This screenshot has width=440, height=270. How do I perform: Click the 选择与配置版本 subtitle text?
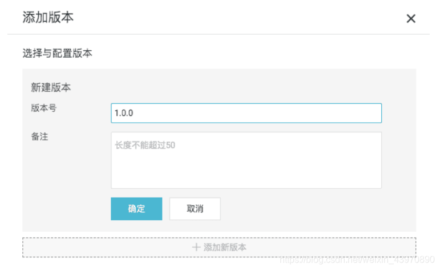pos(57,53)
